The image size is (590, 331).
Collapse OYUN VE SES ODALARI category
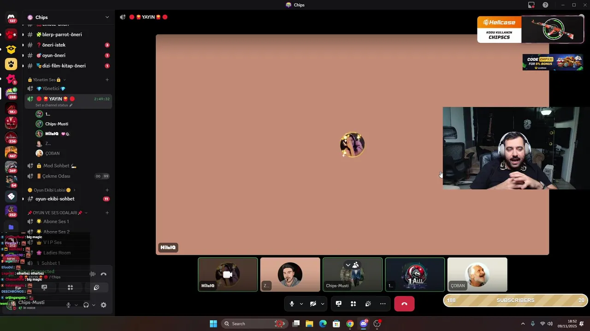[58, 213]
